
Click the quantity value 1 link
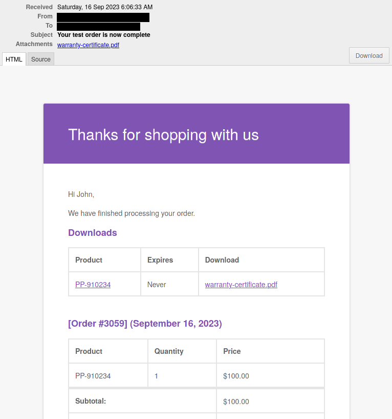click(156, 376)
